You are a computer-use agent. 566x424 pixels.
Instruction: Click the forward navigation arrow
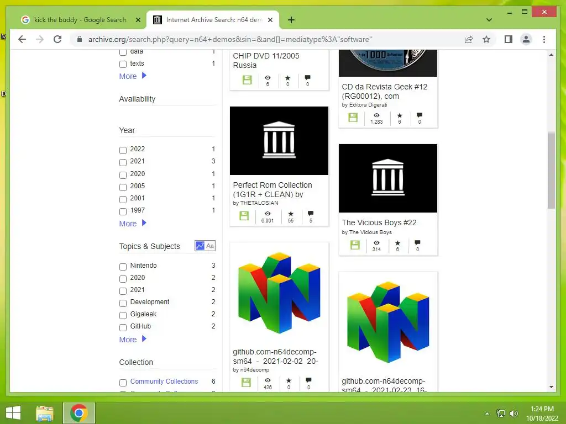(40, 39)
